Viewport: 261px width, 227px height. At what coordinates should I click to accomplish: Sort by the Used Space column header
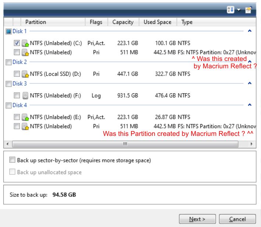[158, 22]
